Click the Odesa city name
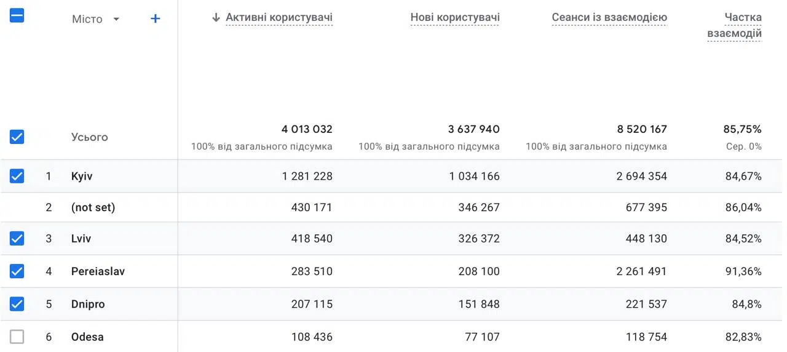This screenshot has width=787, height=352. click(87, 337)
